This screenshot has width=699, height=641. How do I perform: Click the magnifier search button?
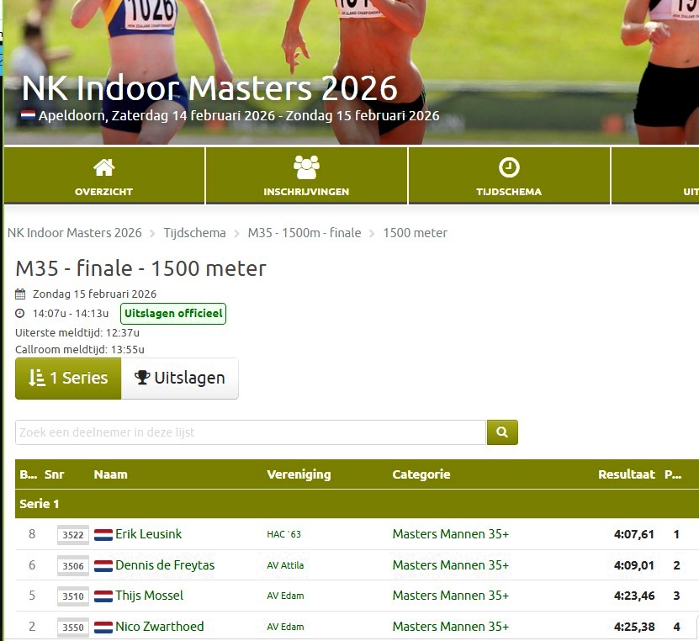click(502, 432)
